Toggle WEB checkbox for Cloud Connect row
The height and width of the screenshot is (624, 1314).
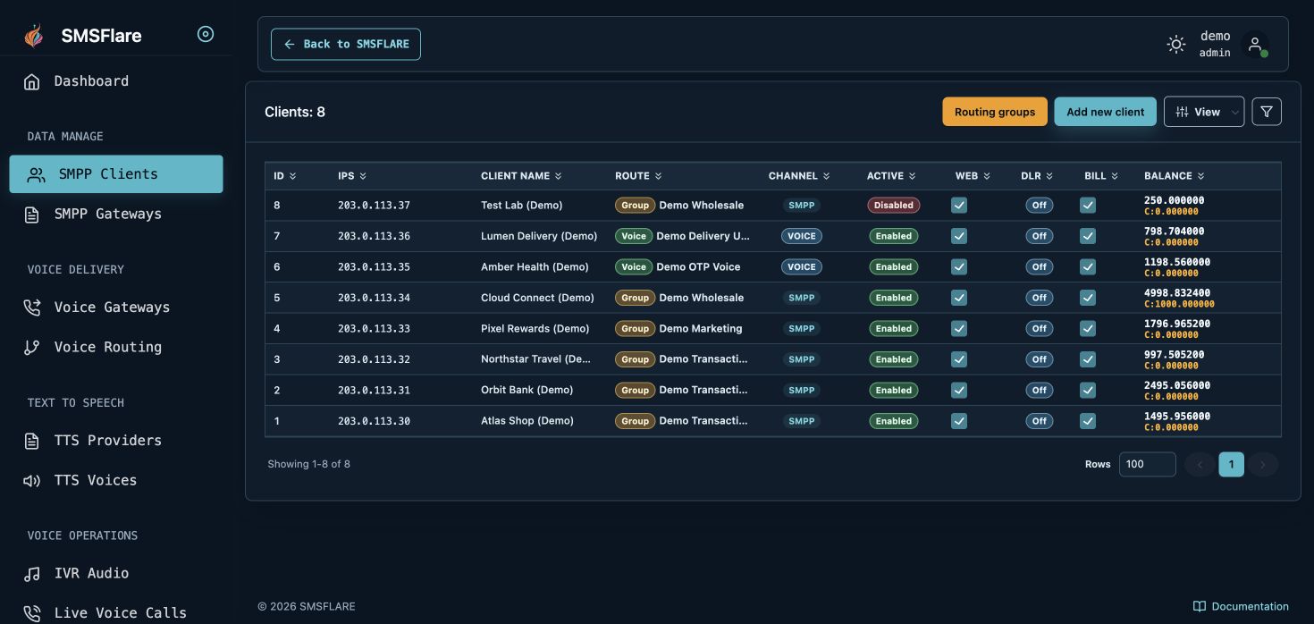959,298
